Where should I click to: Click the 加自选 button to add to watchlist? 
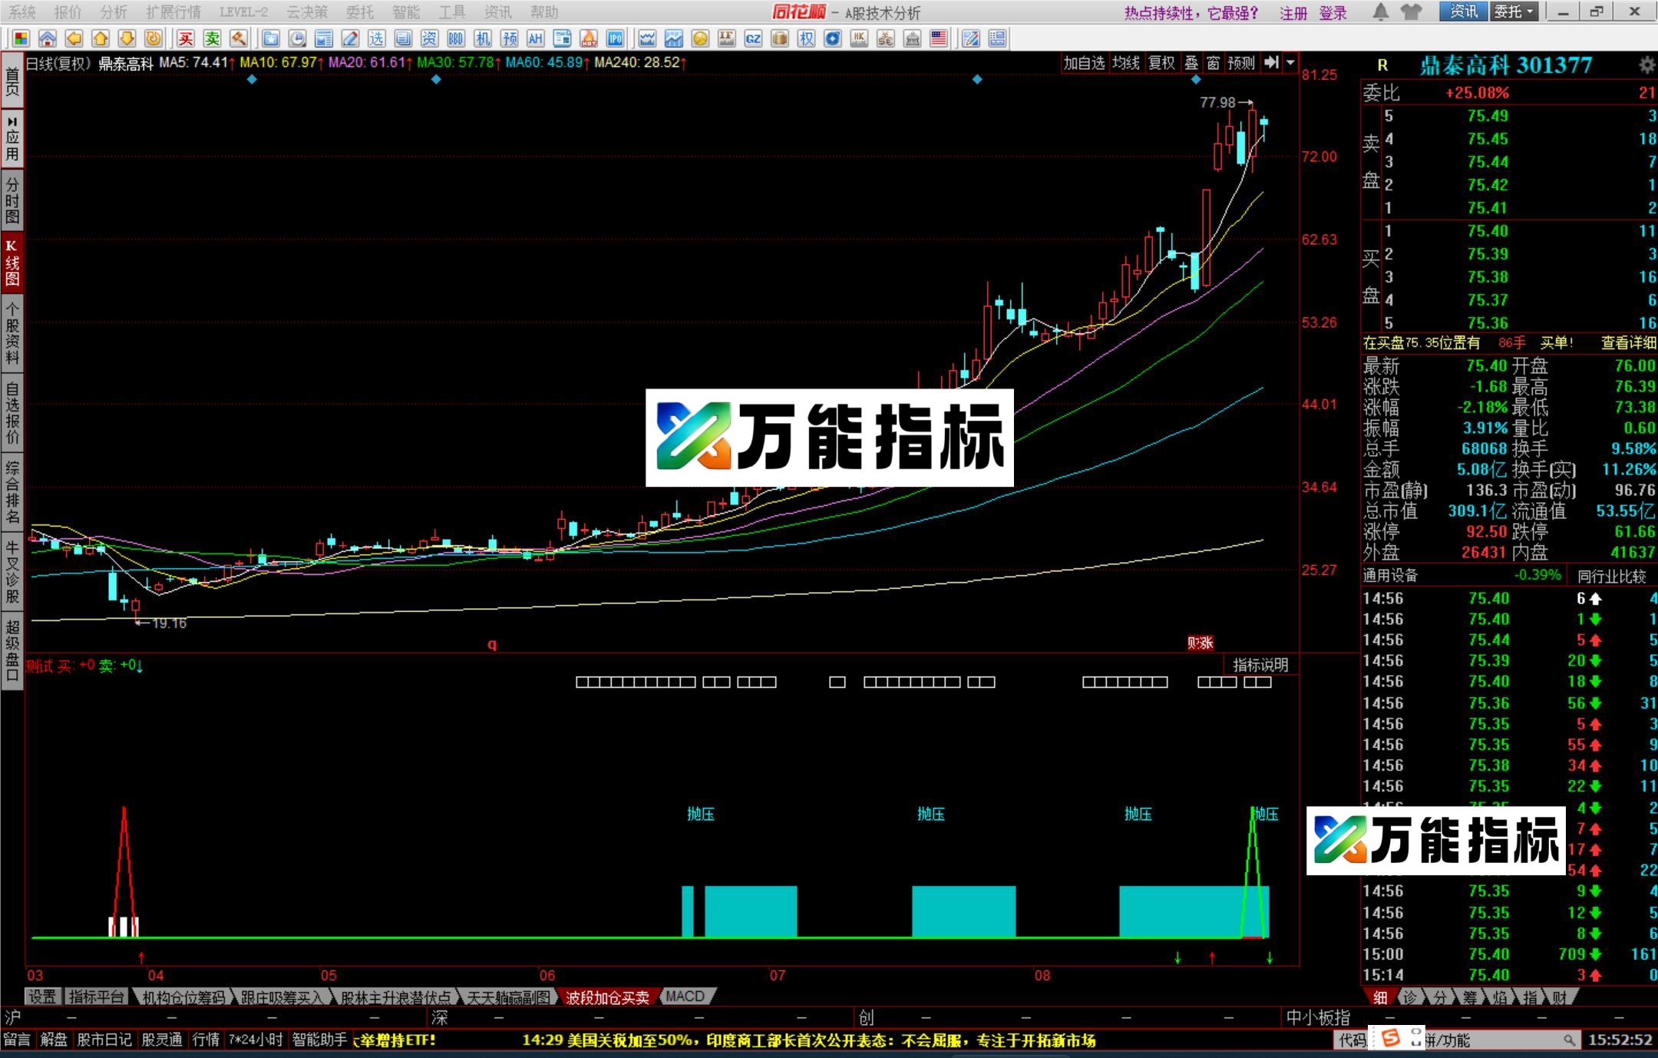(x=1085, y=64)
